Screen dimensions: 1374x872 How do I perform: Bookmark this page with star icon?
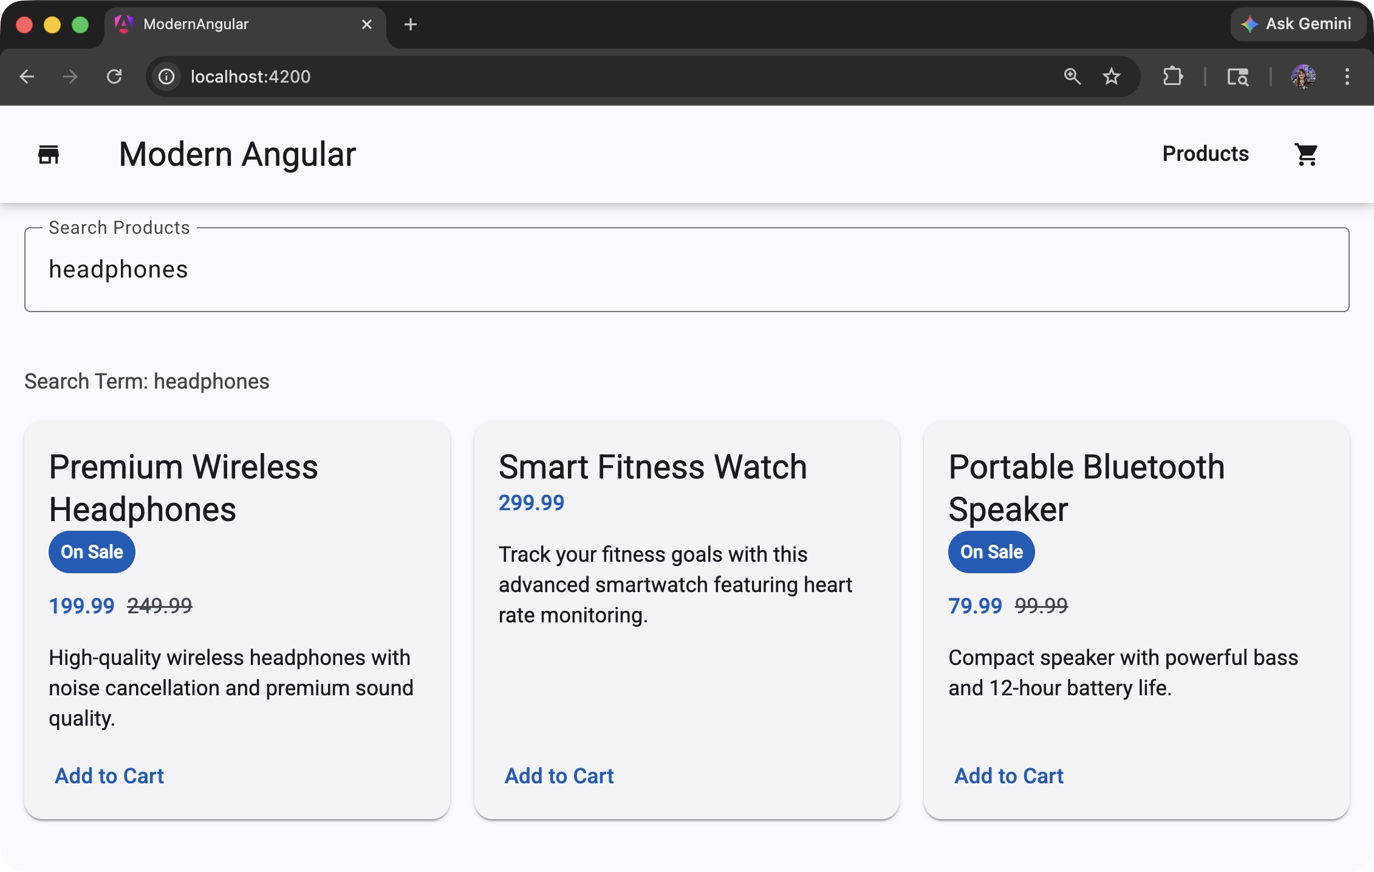point(1111,77)
